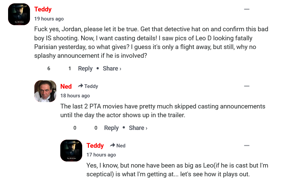285x184 pixels.
Task: Collapse Ned's reply using the minus icon
Action: point(247,86)
